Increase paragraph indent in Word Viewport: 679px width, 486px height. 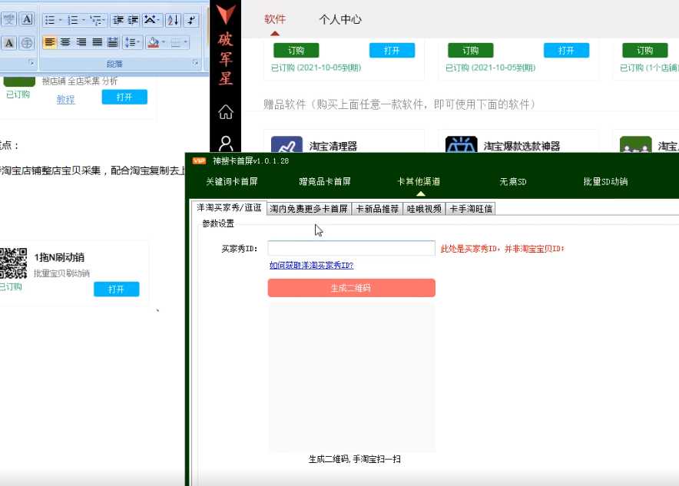(x=133, y=20)
